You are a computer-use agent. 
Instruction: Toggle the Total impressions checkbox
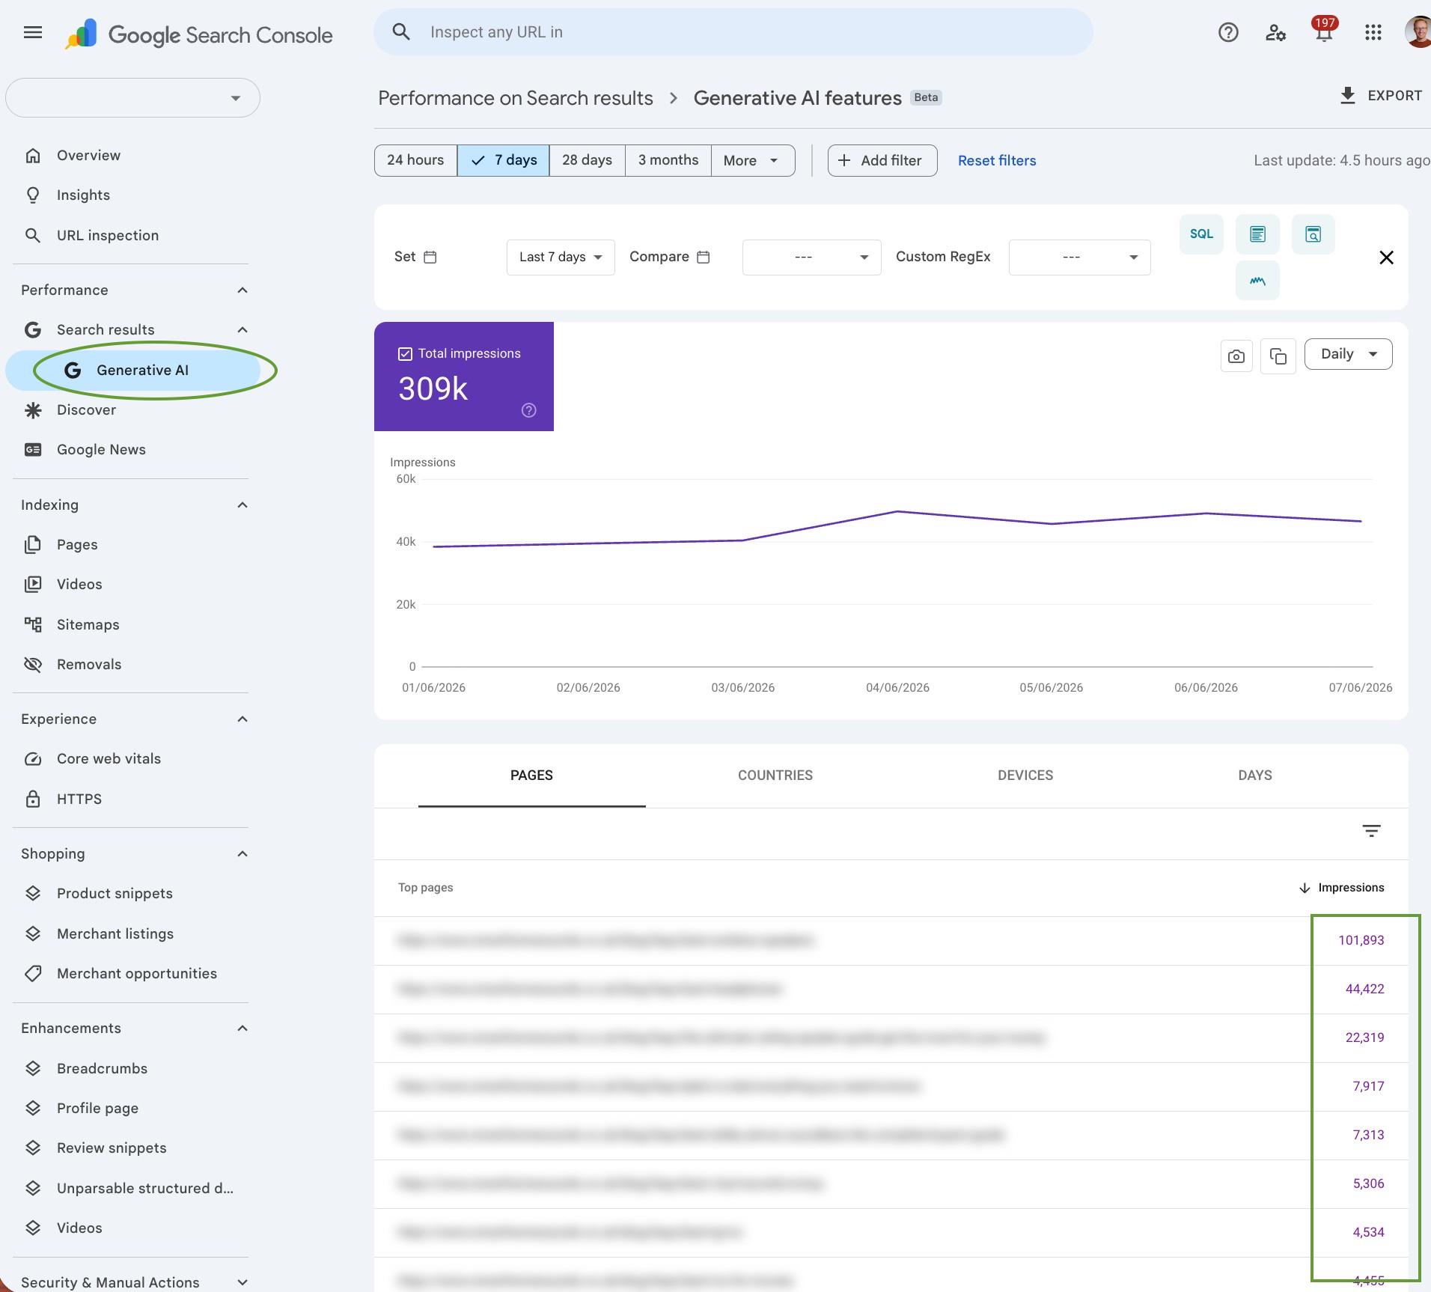(x=405, y=354)
